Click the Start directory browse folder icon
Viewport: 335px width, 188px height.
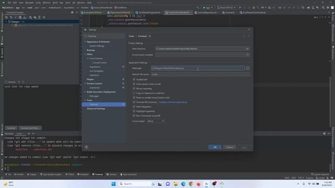pyautogui.click(x=247, y=49)
